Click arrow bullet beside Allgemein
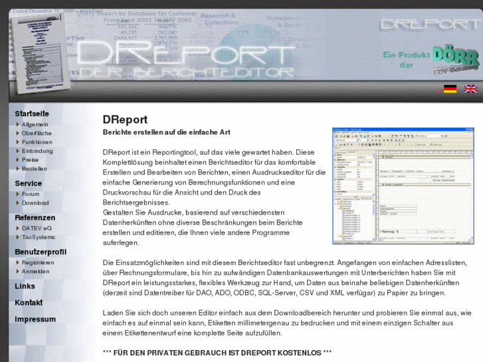 [x=17, y=124]
